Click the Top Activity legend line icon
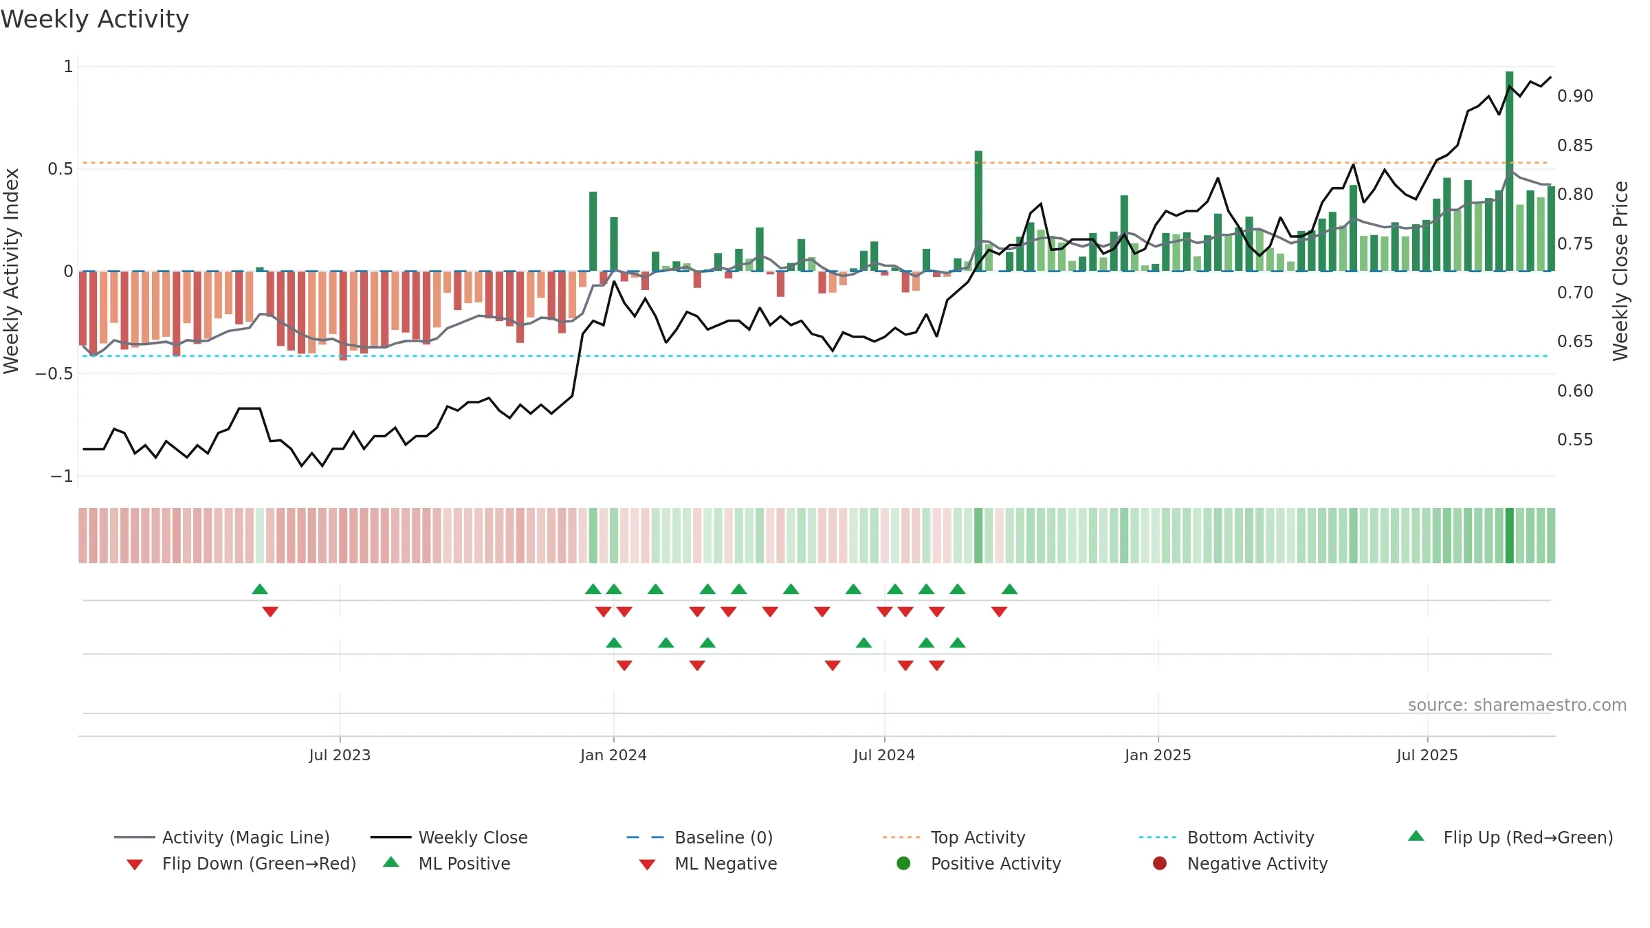 pos(901,837)
